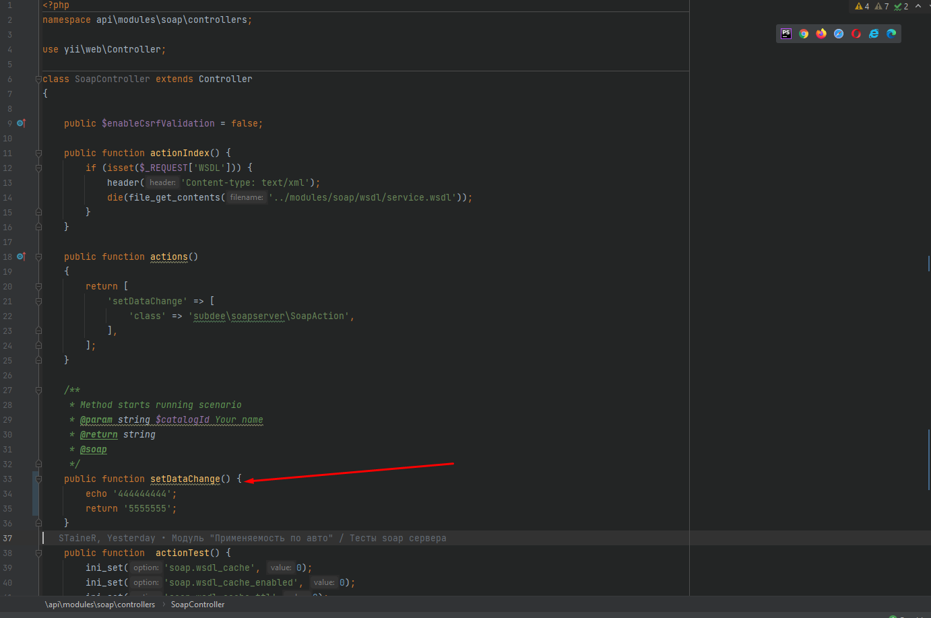This screenshot has width=931, height=618.
Task: Go to previous highlighted error arrow
Action: [x=918, y=6]
